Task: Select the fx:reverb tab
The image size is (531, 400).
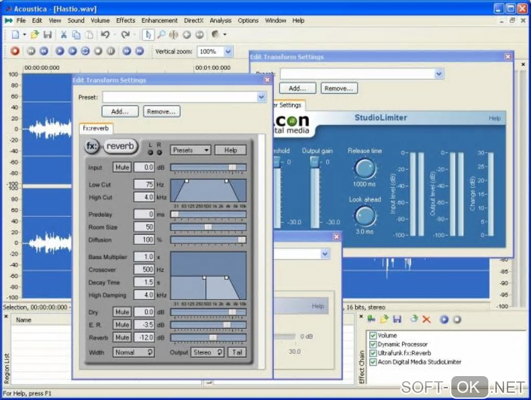Action: 96,128
